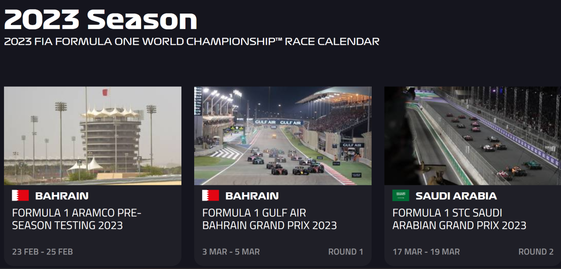Click the 3 MAR - 5 MAR date
This screenshot has width=561, height=269.
tap(231, 252)
